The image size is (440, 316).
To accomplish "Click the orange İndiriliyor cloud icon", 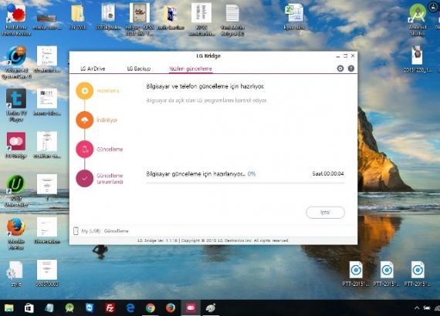I will pyautogui.click(x=84, y=120).
